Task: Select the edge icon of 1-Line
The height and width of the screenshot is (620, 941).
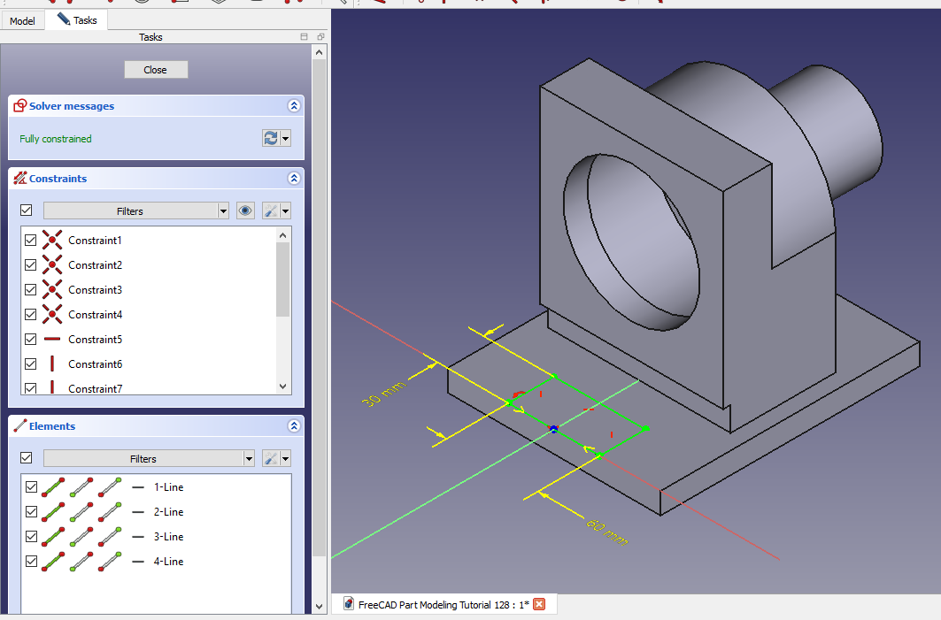Action: click(53, 487)
